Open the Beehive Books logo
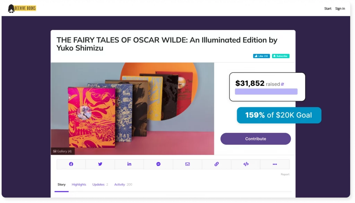Viewport: 355px width, 203px height. [22, 9]
